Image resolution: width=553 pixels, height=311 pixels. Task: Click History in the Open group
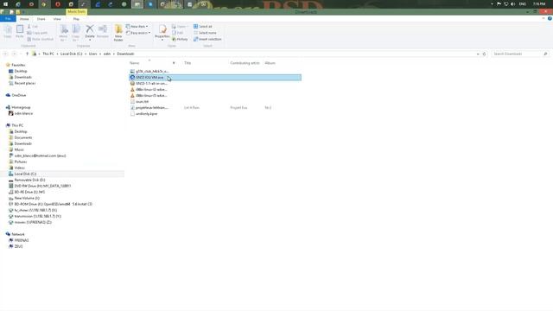coord(180,39)
